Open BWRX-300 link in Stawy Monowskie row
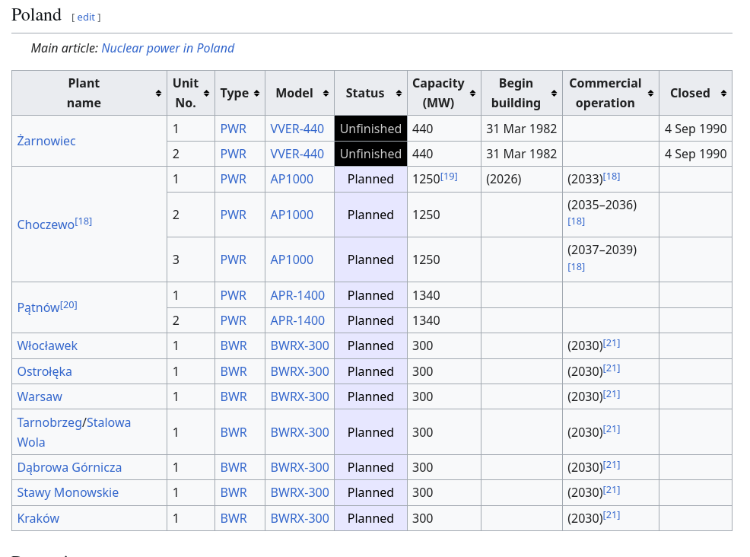The height and width of the screenshot is (557, 750). click(300, 493)
